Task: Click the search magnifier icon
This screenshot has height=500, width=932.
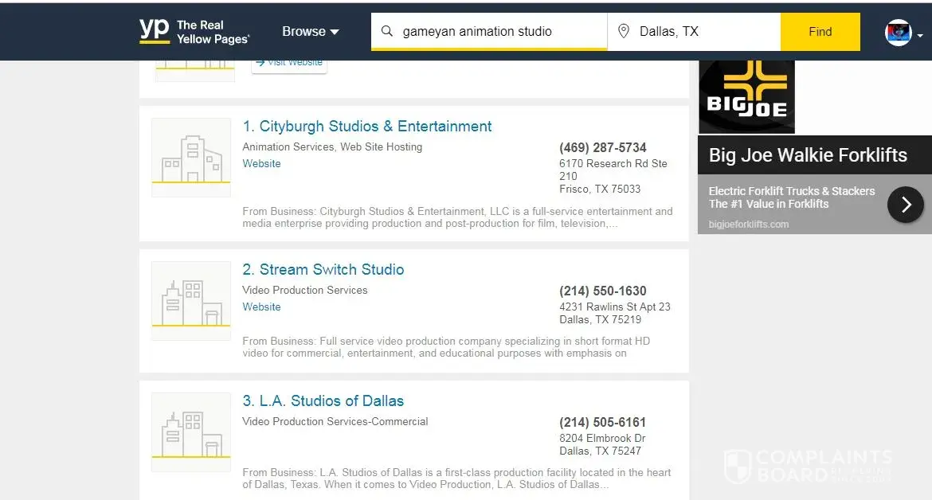Action: (x=387, y=31)
